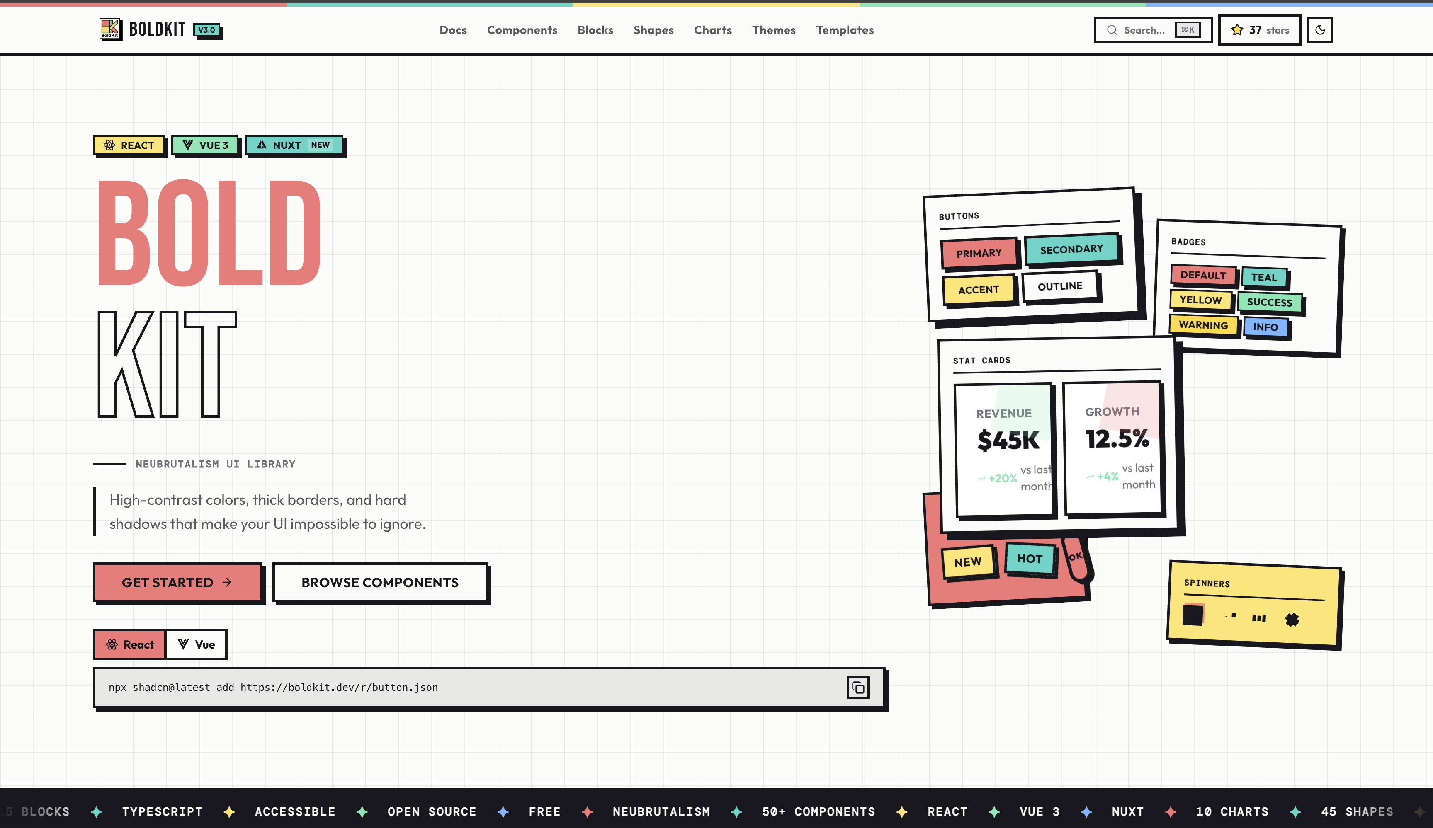
Task: Select React install command tab
Action: click(x=130, y=644)
